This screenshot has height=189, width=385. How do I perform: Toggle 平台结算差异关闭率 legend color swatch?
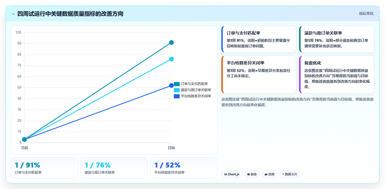pos(177,96)
